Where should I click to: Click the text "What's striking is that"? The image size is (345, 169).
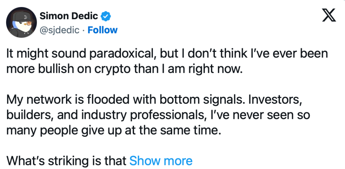(66, 161)
